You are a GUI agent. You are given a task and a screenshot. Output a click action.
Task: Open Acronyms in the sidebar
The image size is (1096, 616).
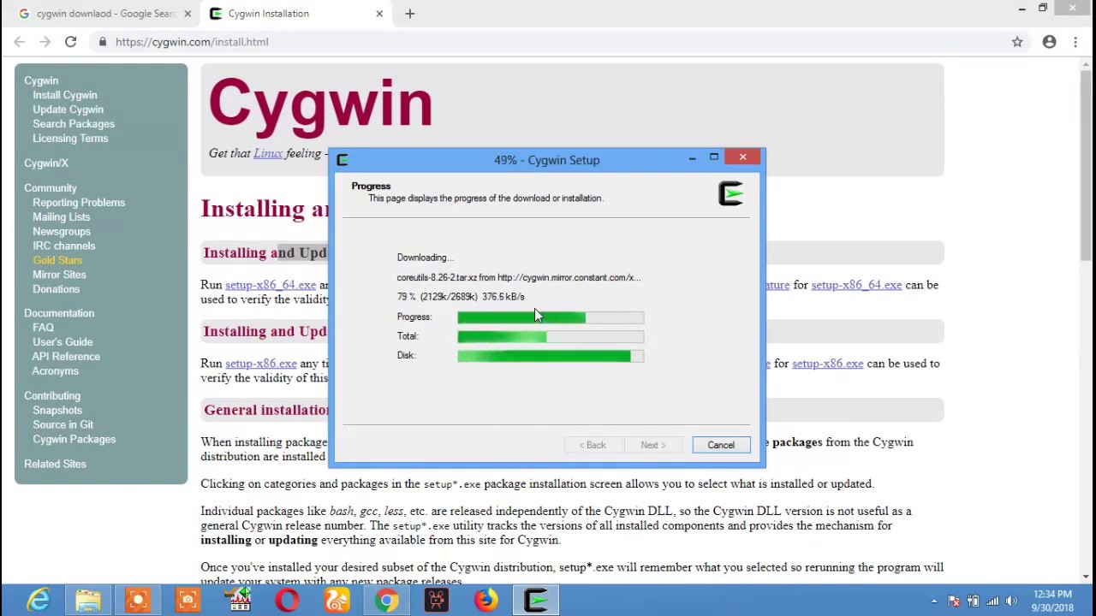pyautogui.click(x=56, y=371)
